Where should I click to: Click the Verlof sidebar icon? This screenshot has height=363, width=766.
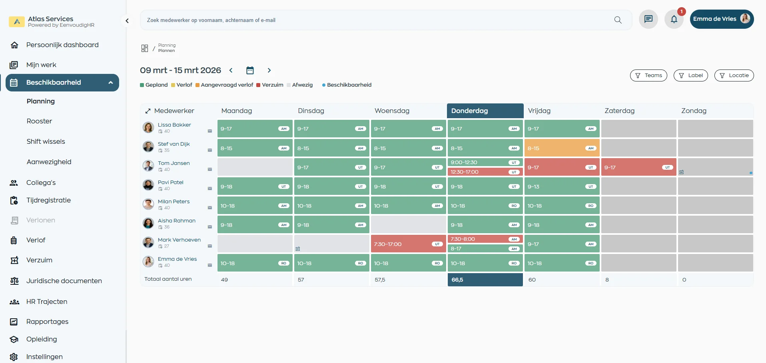point(14,240)
